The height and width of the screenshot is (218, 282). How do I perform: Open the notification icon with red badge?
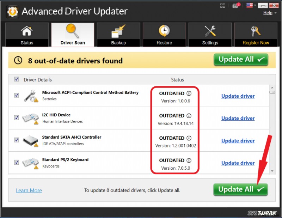[x=236, y=5]
